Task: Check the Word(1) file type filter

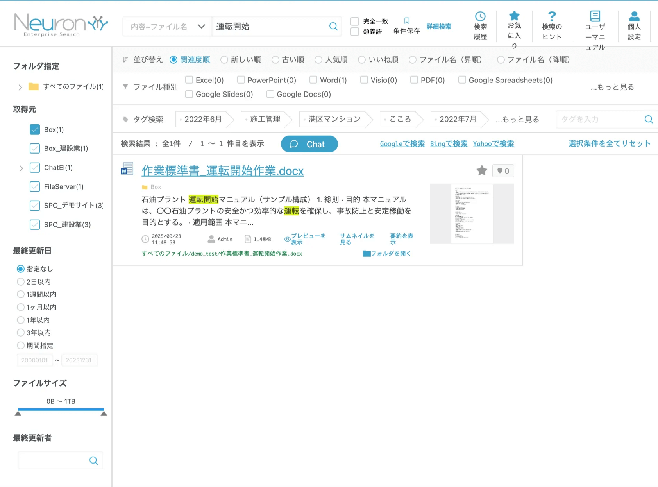Action: pyautogui.click(x=313, y=80)
